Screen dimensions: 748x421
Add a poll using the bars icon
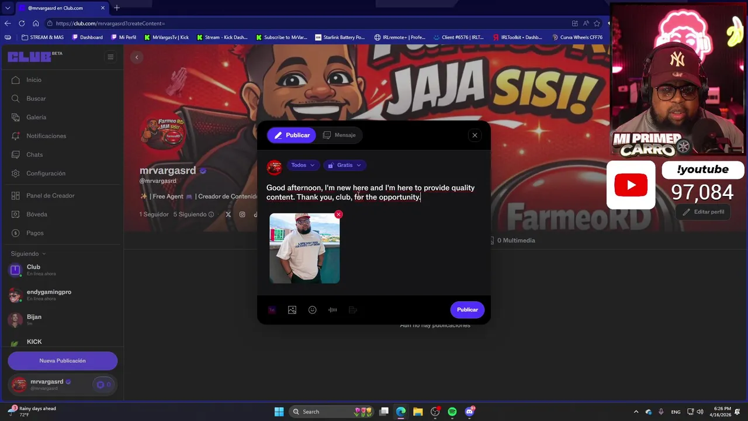pyautogui.click(x=353, y=310)
